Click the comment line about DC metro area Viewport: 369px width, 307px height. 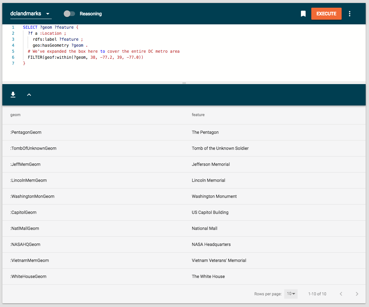coord(103,51)
